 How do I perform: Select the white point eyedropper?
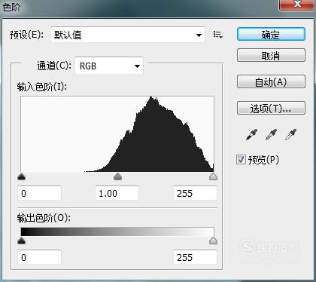click(x=290, y=134)
